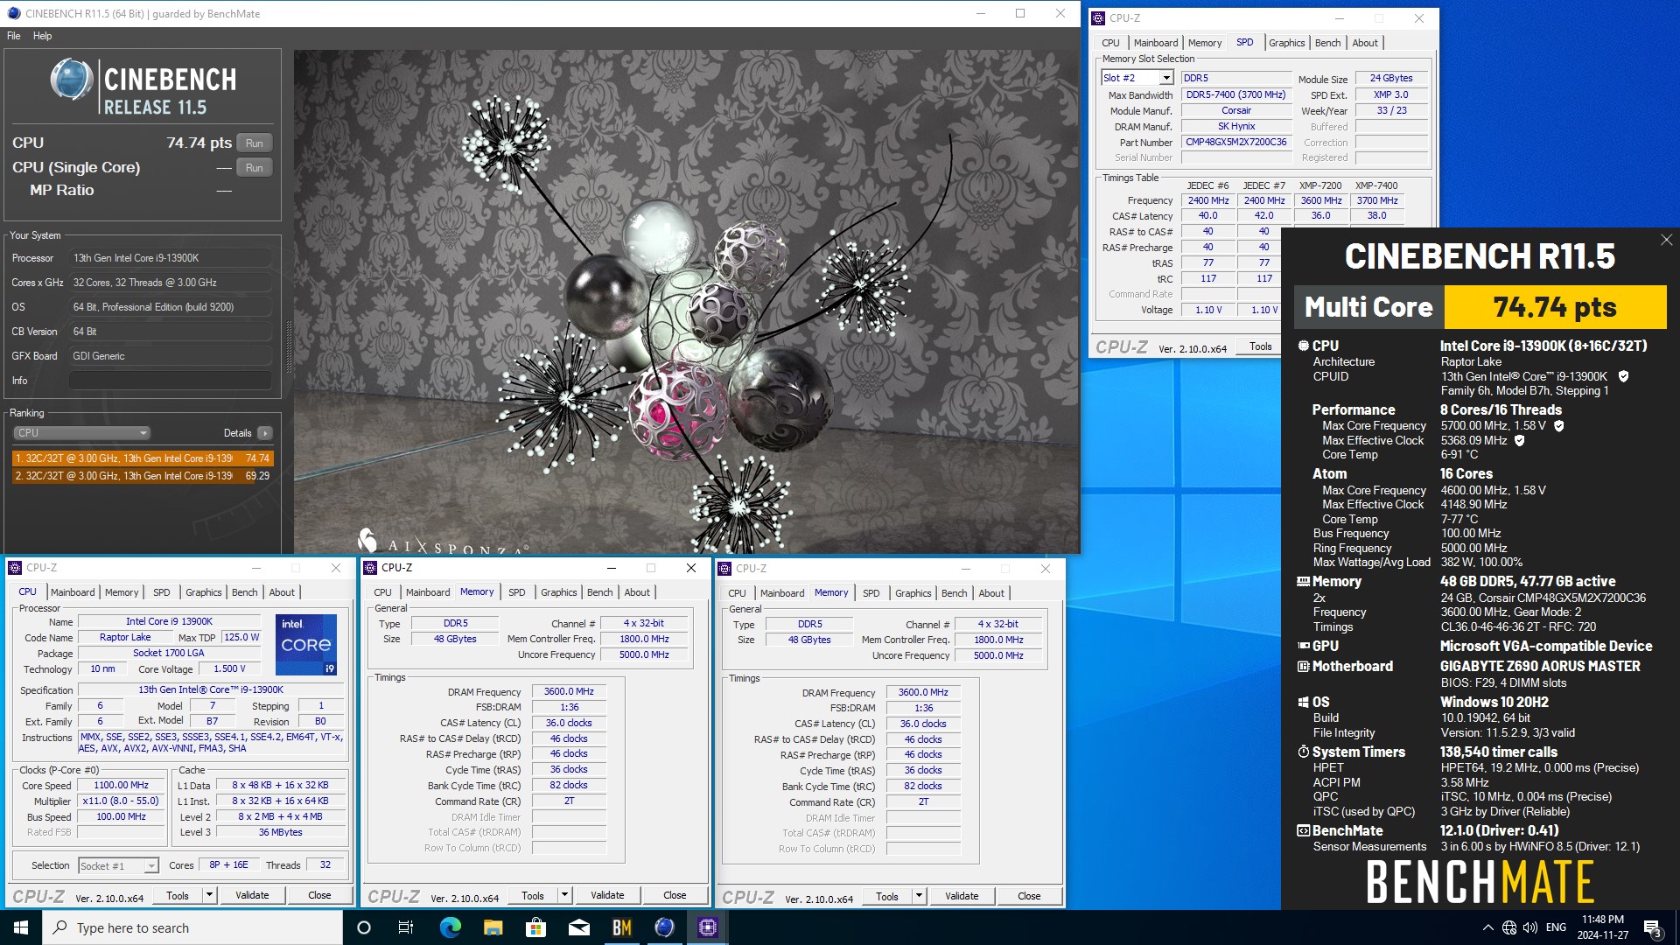Click the Cinebench render viewport image
Screen dimensions: 1680x945
[x=687, y=302]
